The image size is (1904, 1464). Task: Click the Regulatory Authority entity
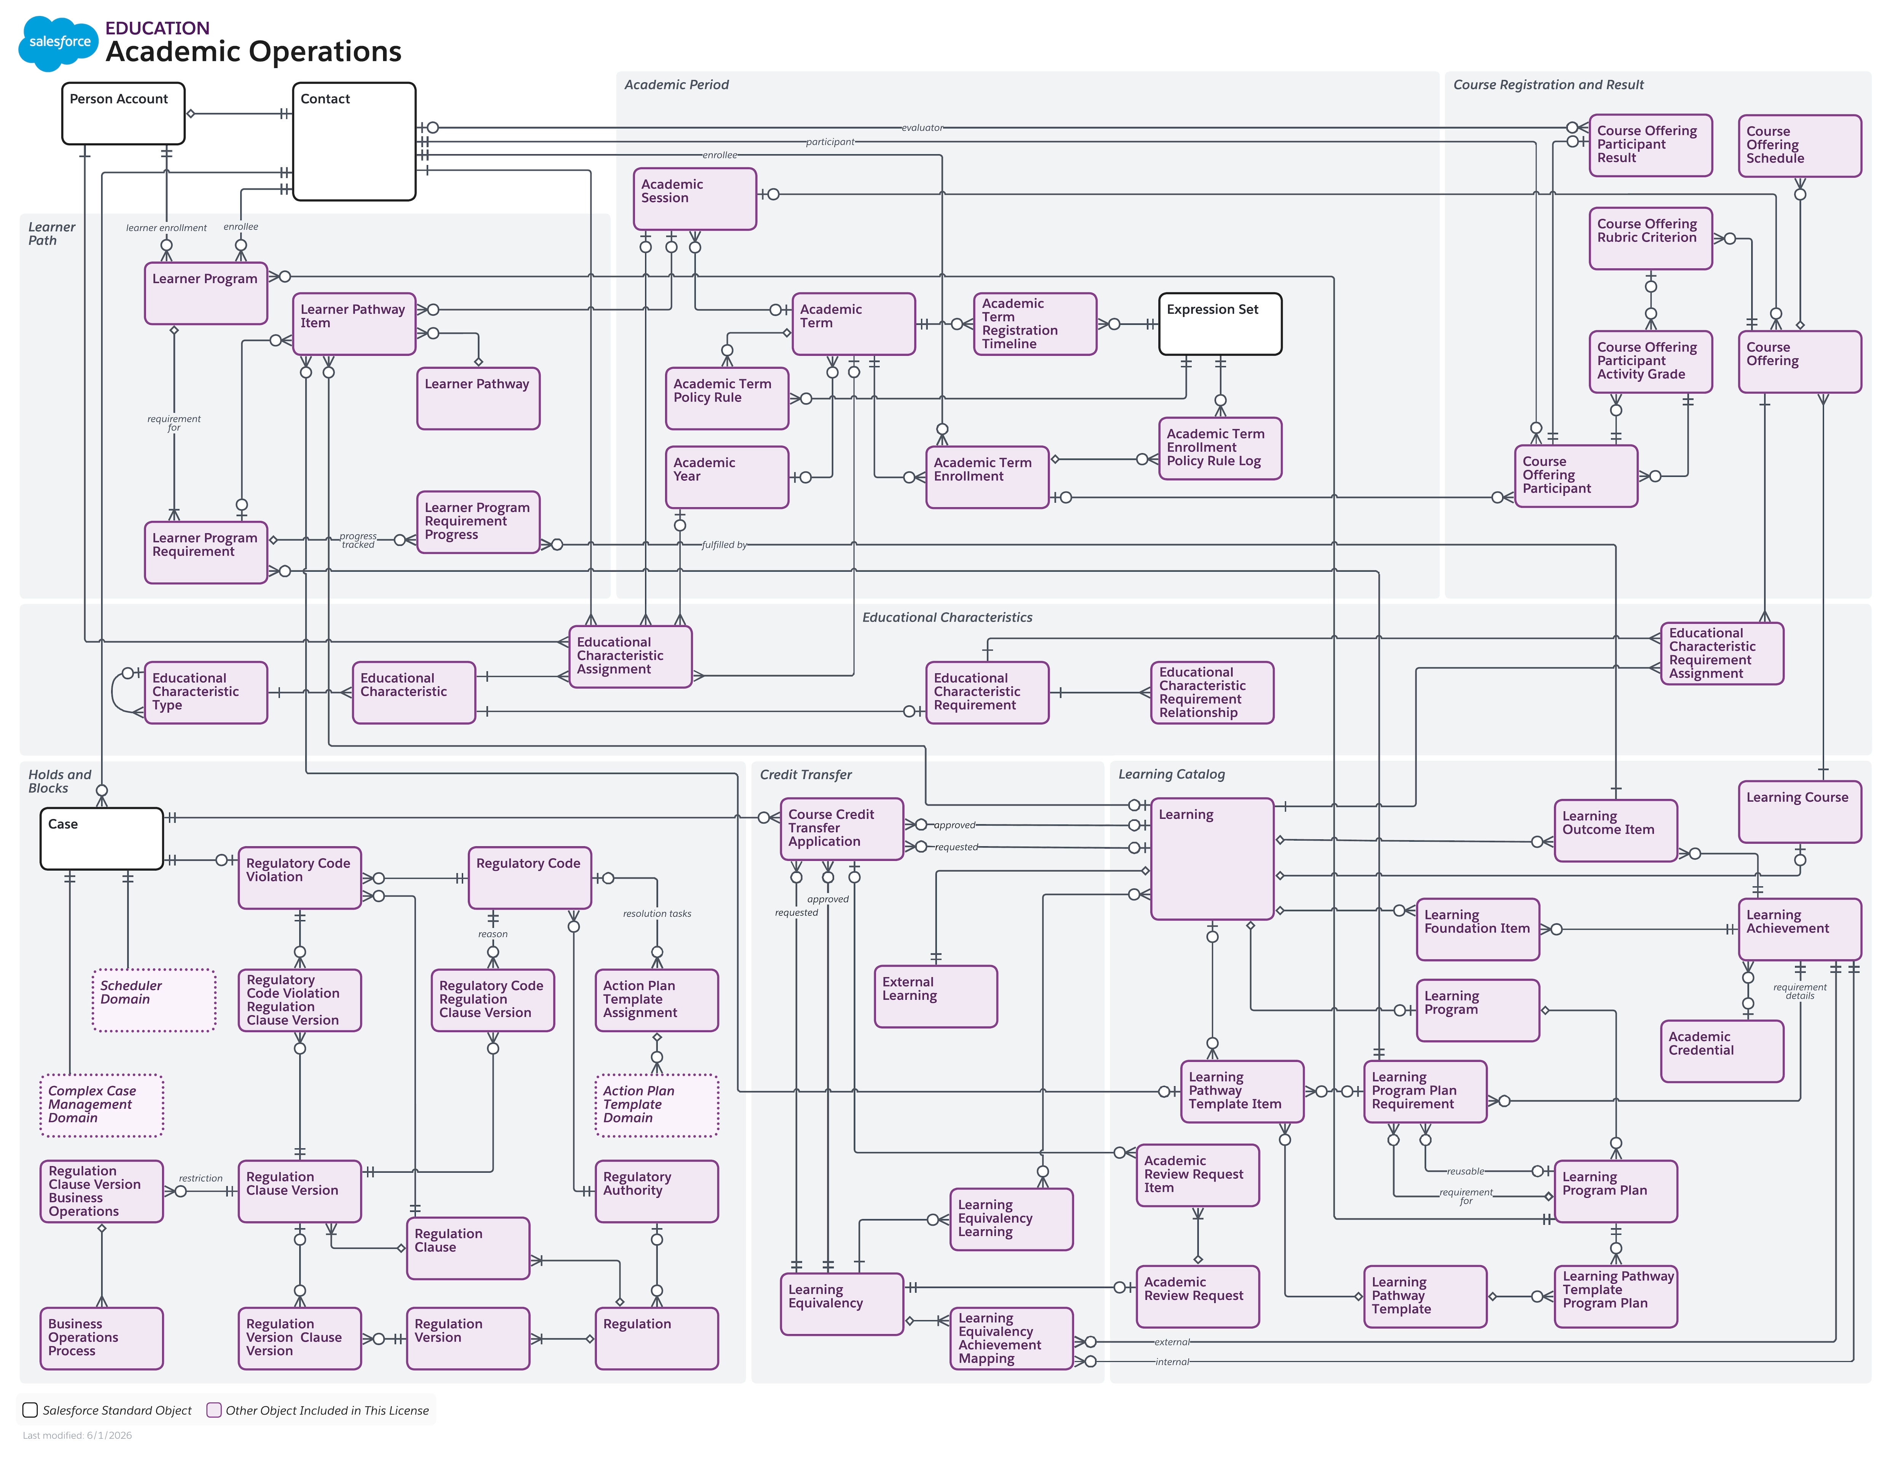click(656, 1191)
